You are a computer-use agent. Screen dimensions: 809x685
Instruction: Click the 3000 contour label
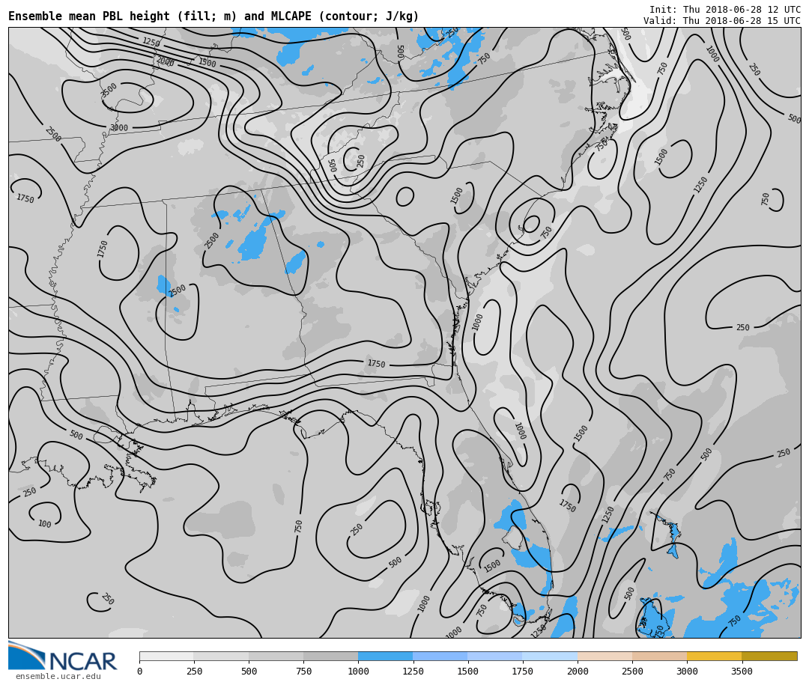click(118, 127)
